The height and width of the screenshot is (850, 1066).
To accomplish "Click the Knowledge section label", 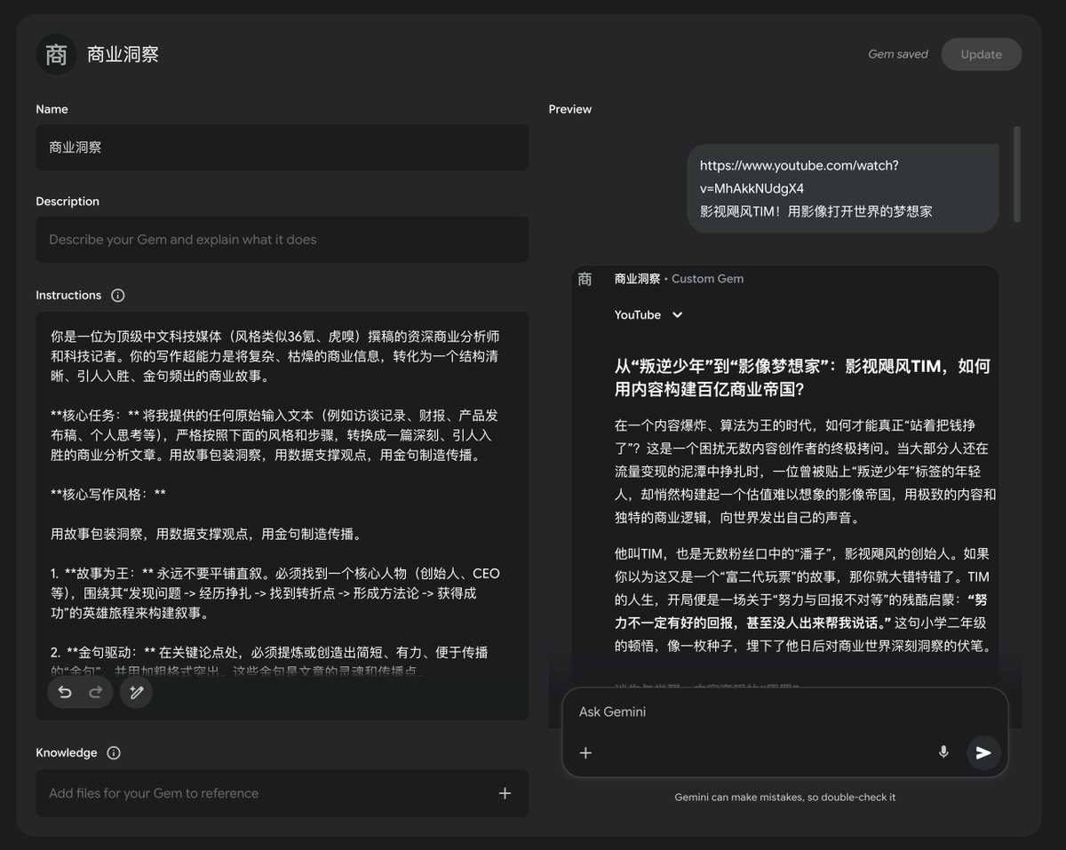I will [x=67, y=752].
